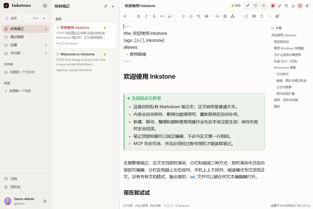Open the block extensions dropdown
The width and height of the screenshot is (313, 209).
(279, 16)
